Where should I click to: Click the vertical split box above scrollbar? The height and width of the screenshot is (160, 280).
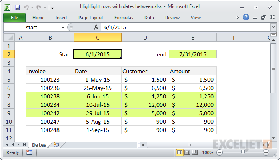(273, 35)
